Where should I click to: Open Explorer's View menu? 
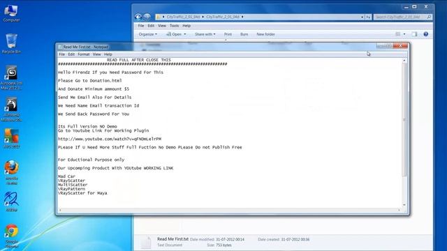162,26
